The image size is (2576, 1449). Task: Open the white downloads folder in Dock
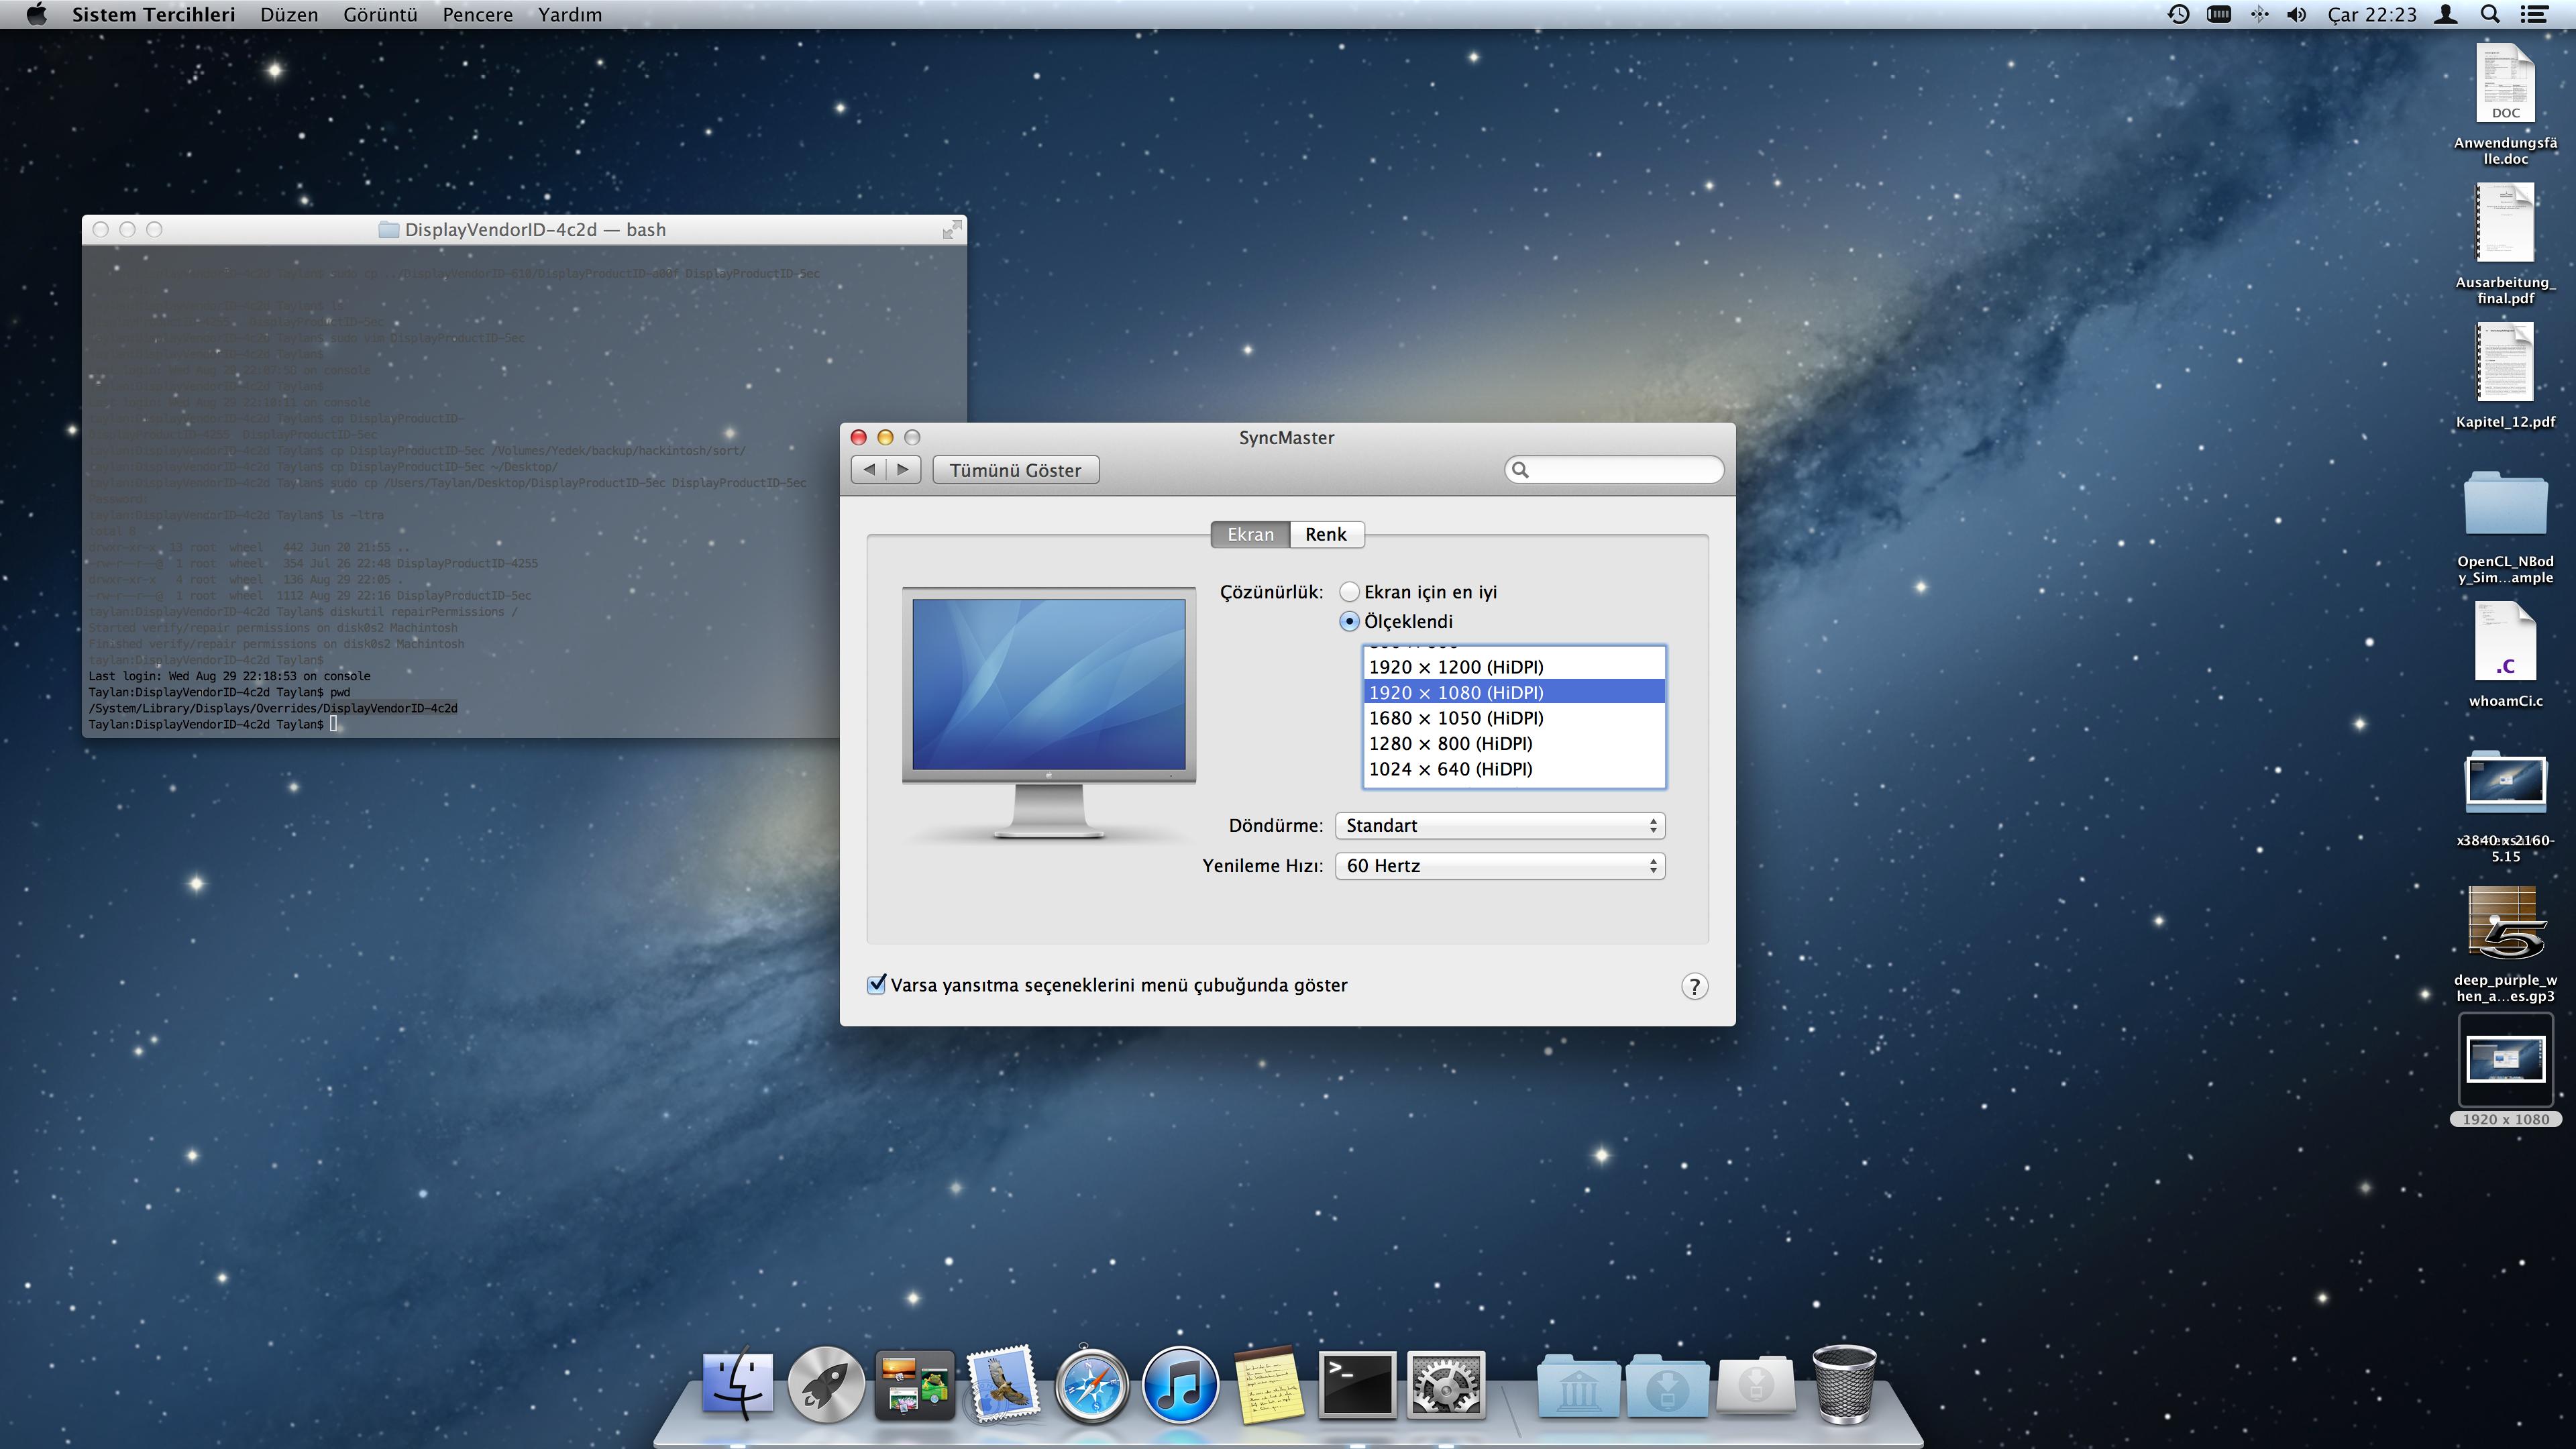[1756, 1386]
